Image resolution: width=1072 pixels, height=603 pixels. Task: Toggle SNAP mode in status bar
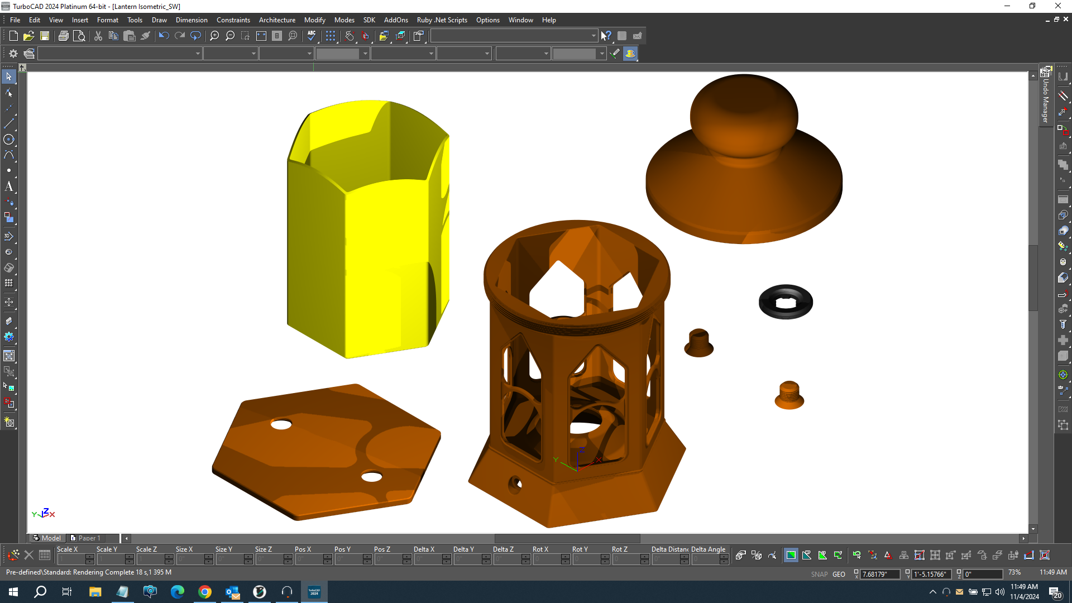(x=819, y=574)
